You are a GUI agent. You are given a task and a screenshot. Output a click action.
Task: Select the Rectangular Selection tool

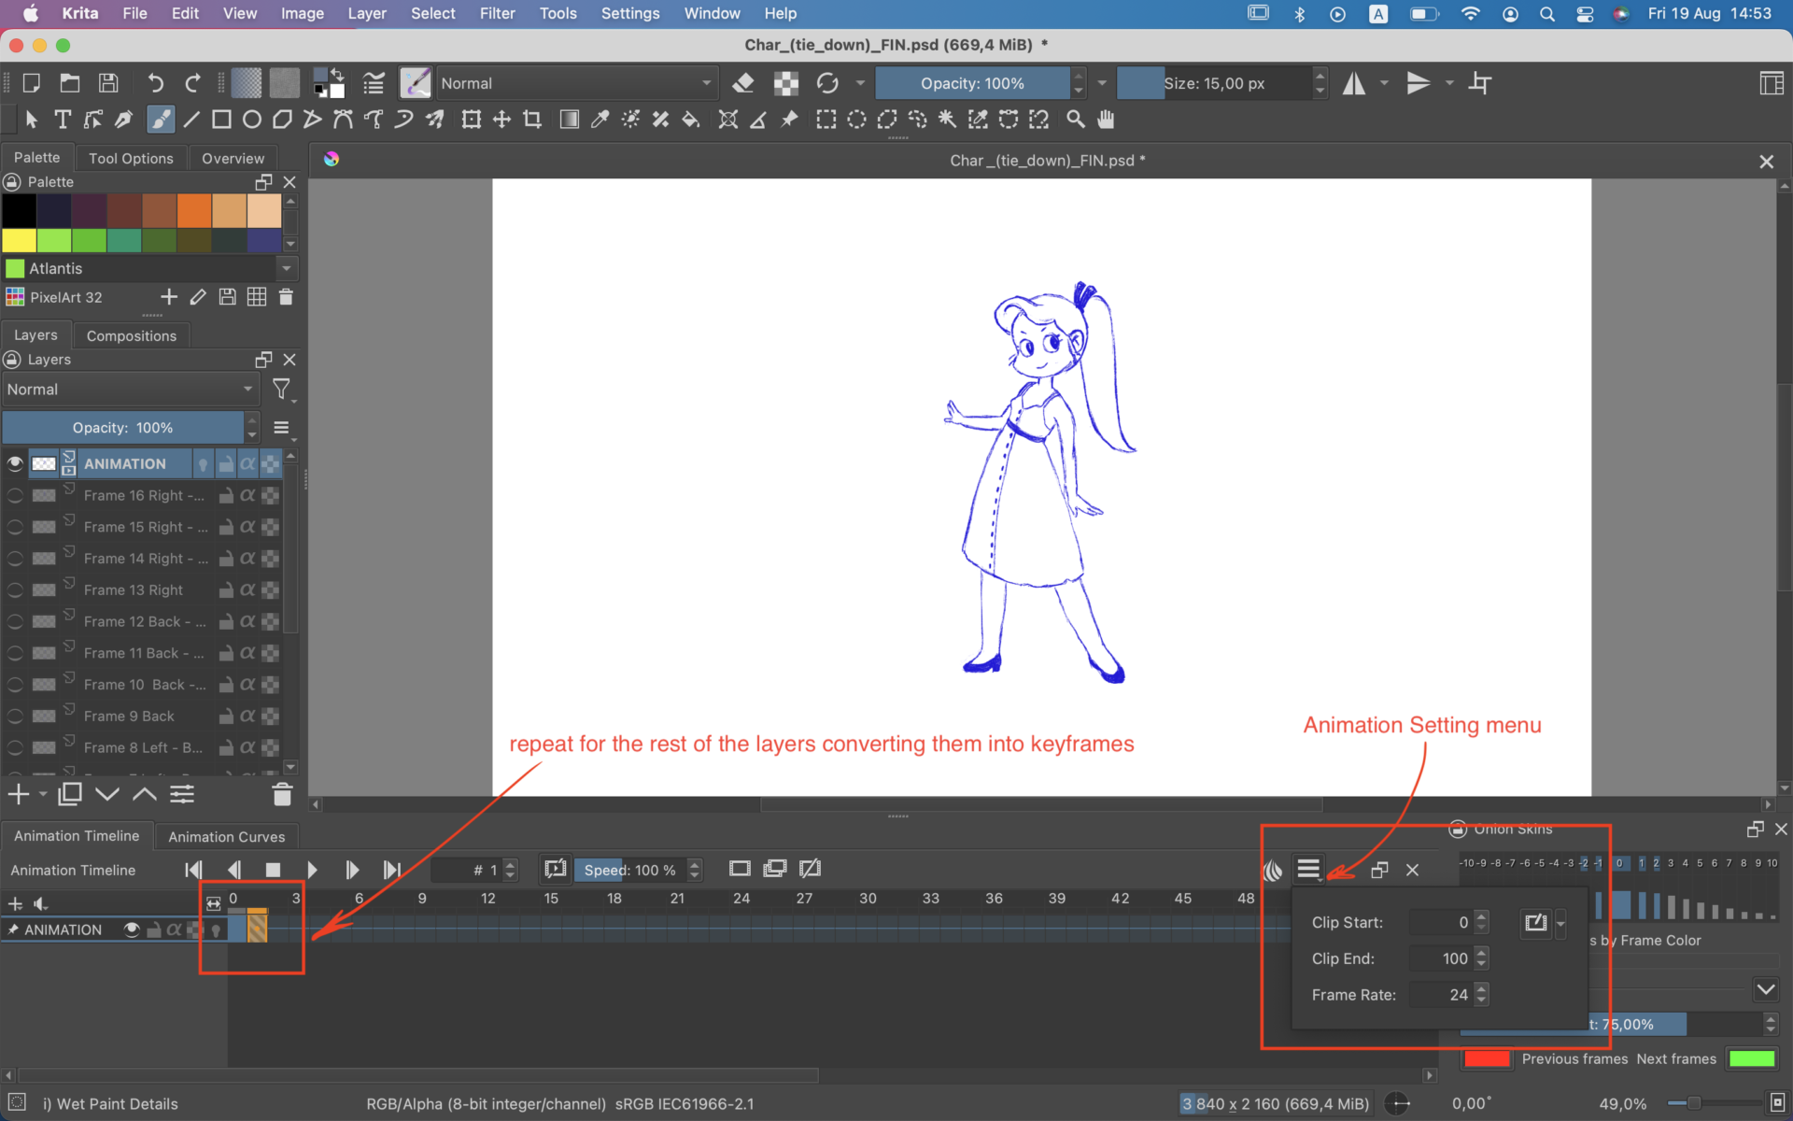tap(826, 120)
